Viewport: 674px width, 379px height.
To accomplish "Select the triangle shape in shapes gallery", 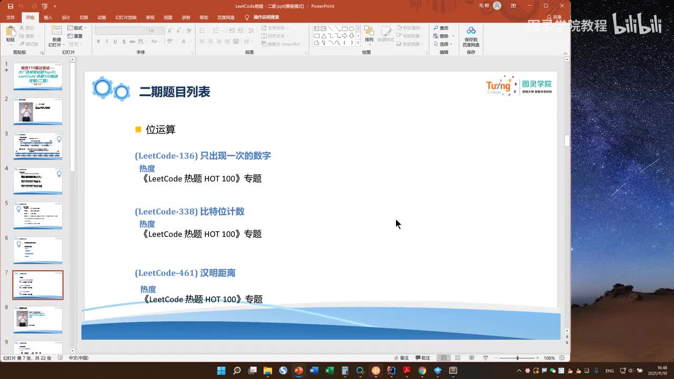I will coord(324,36).
